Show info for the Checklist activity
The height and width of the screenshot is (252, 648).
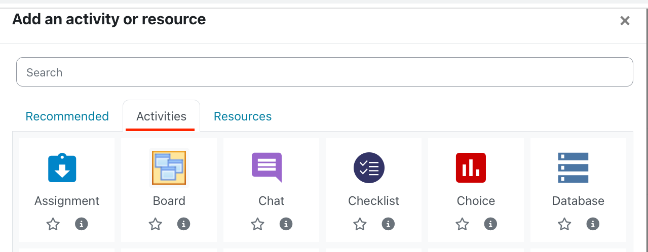pos(389,224)
